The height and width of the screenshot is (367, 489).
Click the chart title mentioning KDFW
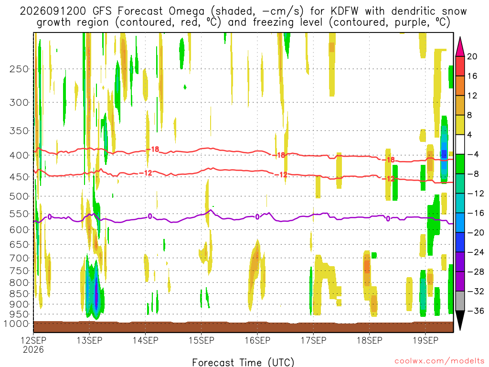[x=243, y=17]
